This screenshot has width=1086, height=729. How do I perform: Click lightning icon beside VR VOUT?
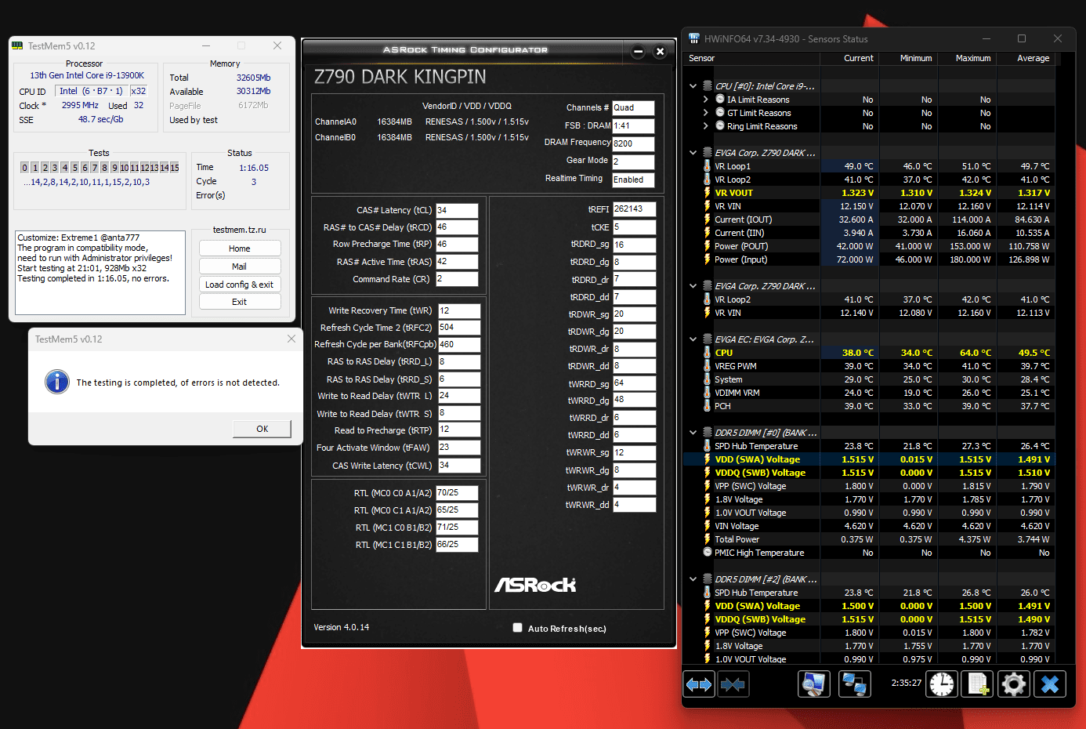pyautogui.click(x=708, y=193)
